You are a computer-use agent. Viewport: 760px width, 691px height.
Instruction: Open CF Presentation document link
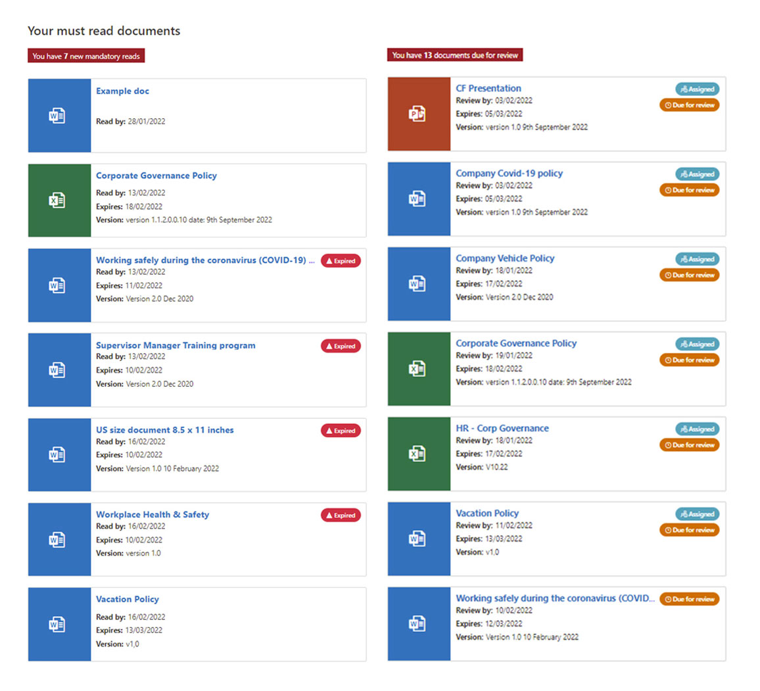point(488,88)
